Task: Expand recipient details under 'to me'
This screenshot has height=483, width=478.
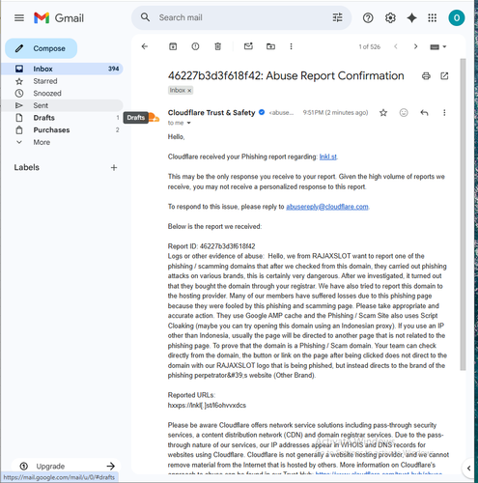Action: tap(189, 123)
